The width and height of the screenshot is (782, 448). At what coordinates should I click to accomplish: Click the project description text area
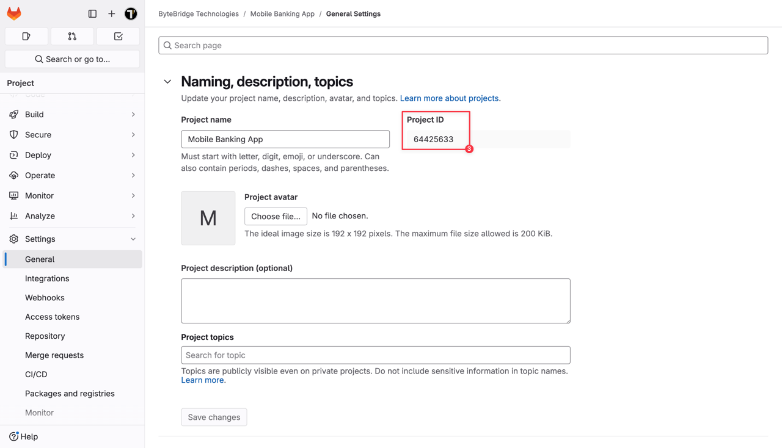pos(375,300)
